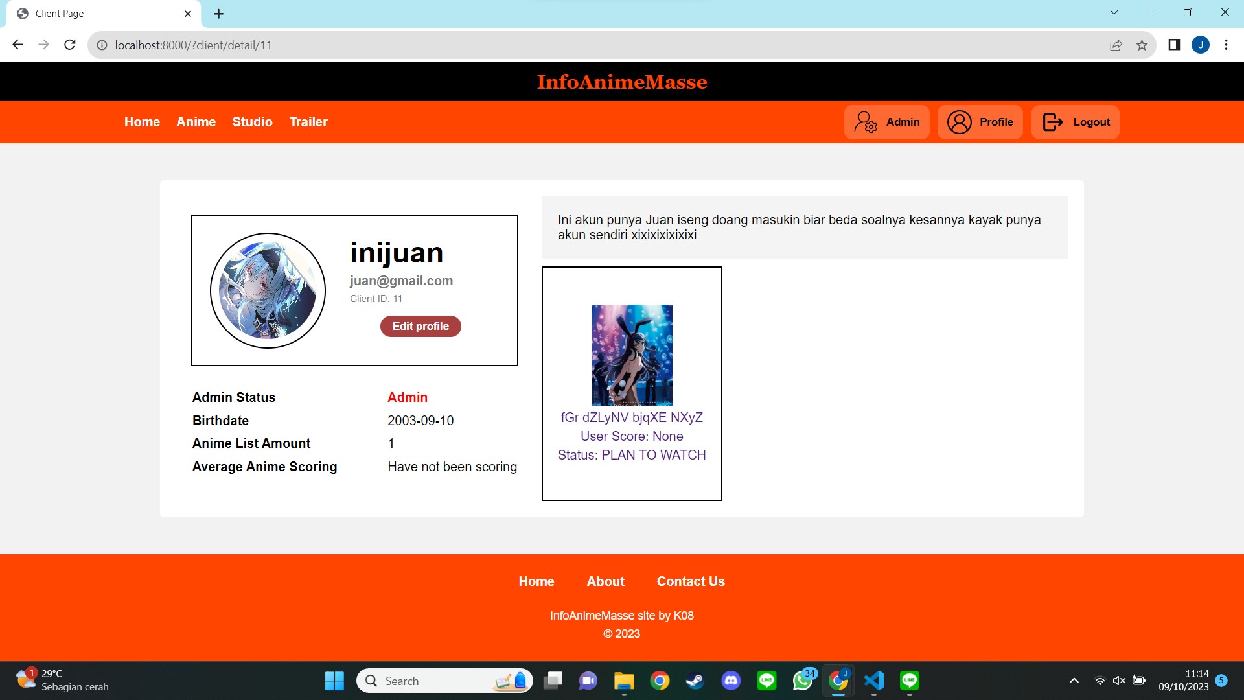Open Chrome three-dot menu

tap(1225, 45)
